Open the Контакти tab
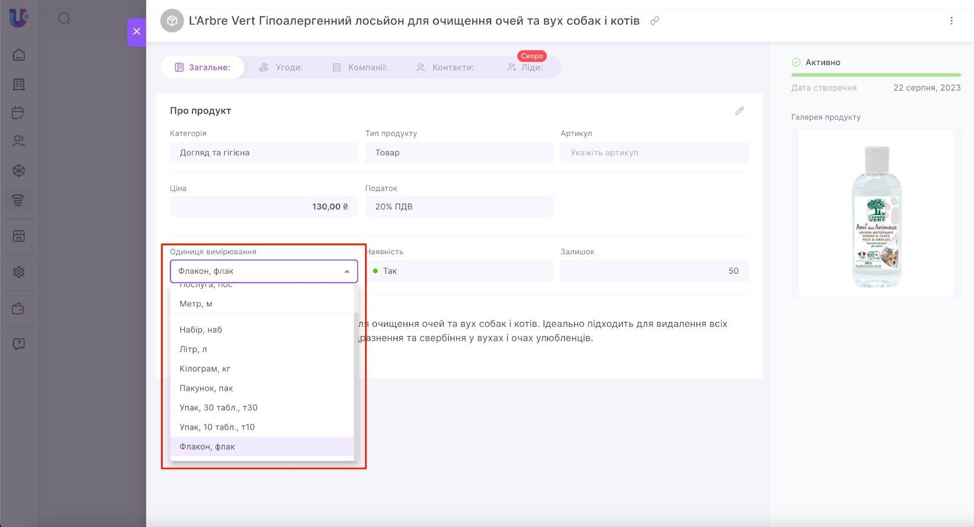The image size is (974, 527). 445,68
